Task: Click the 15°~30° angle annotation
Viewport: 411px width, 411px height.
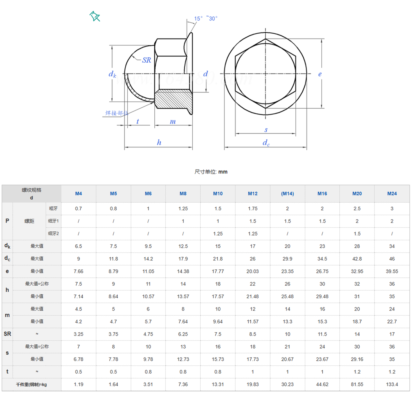Action: (x=206, y=18)
